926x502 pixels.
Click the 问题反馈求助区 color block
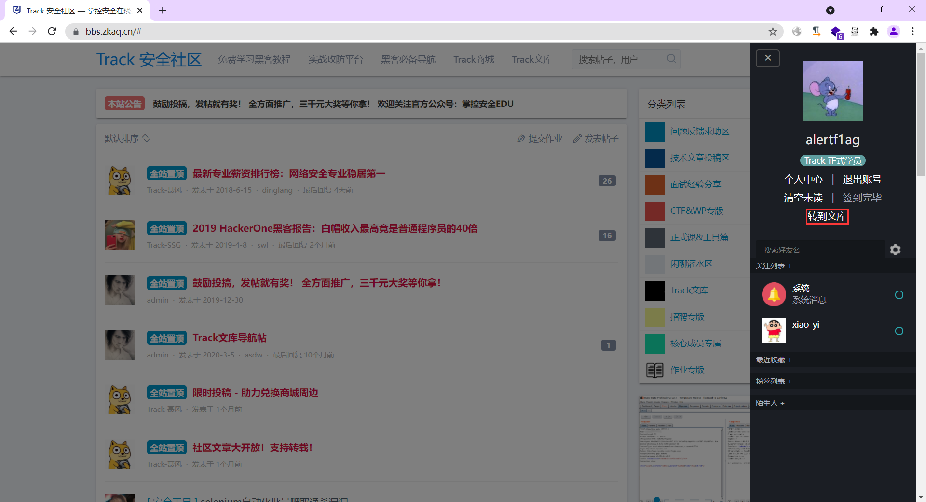coord(654,132)
